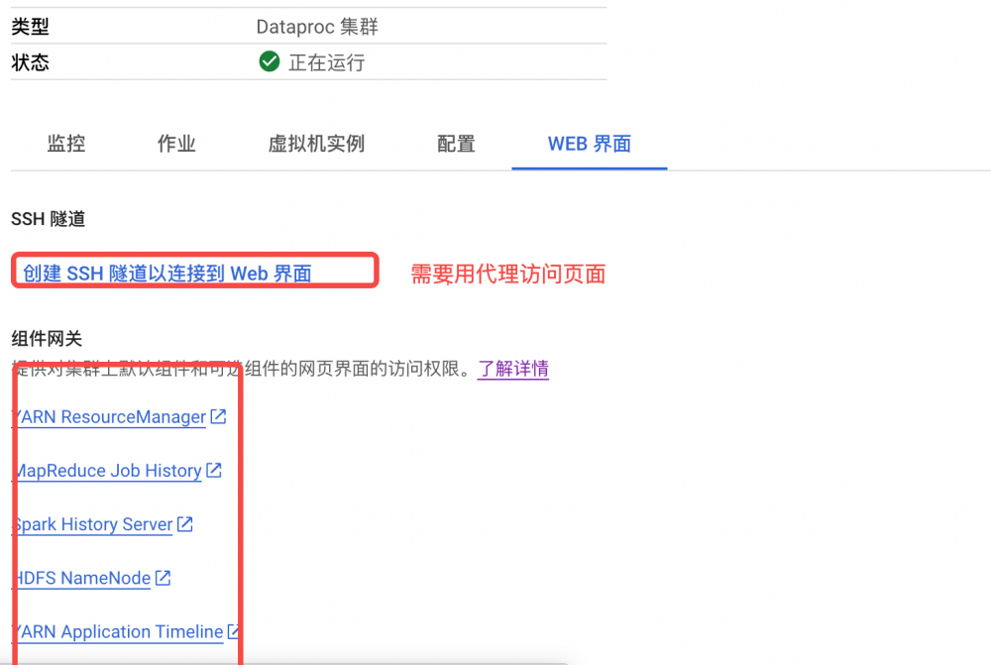Open HDFS NameNode link

(81, 579)
